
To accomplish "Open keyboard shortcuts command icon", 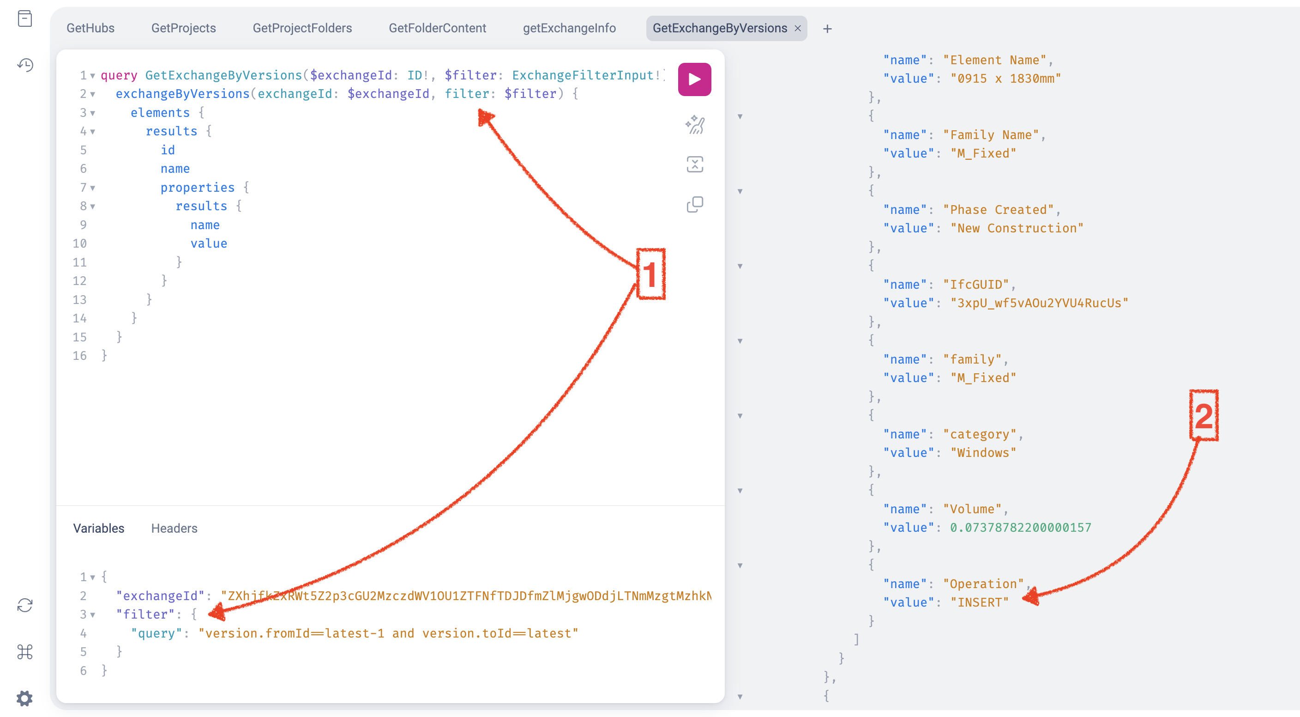I will pyautogui.click(x=25, y=652).
